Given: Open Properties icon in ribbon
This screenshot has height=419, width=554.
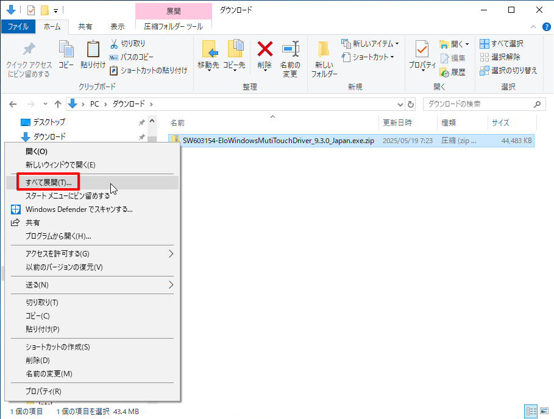Looking at the screenshot, I should point(422,50).
